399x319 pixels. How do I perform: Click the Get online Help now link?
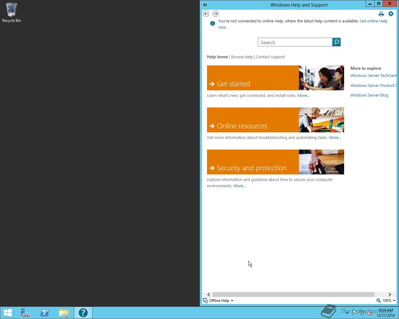(x=373, y=21)
